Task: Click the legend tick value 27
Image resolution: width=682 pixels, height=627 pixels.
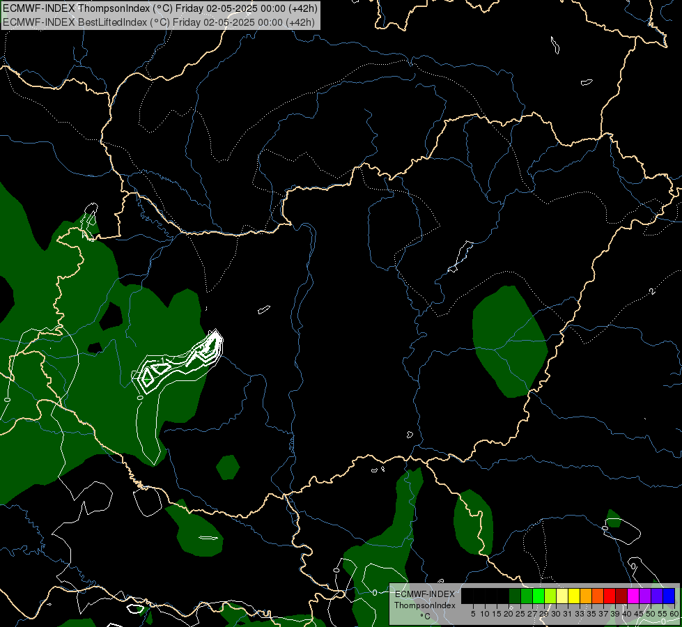Action: pyautogui.click(x=532, y=614)
